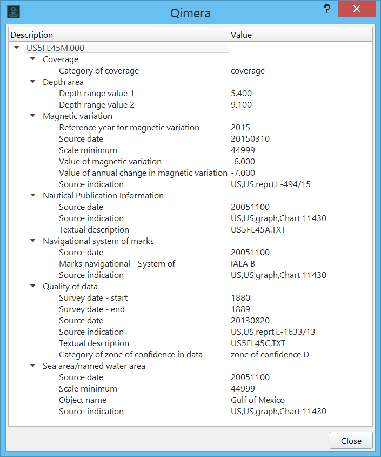Select Value of magnetic variation row
Screen dimensions: 381x457
point(110,161)
